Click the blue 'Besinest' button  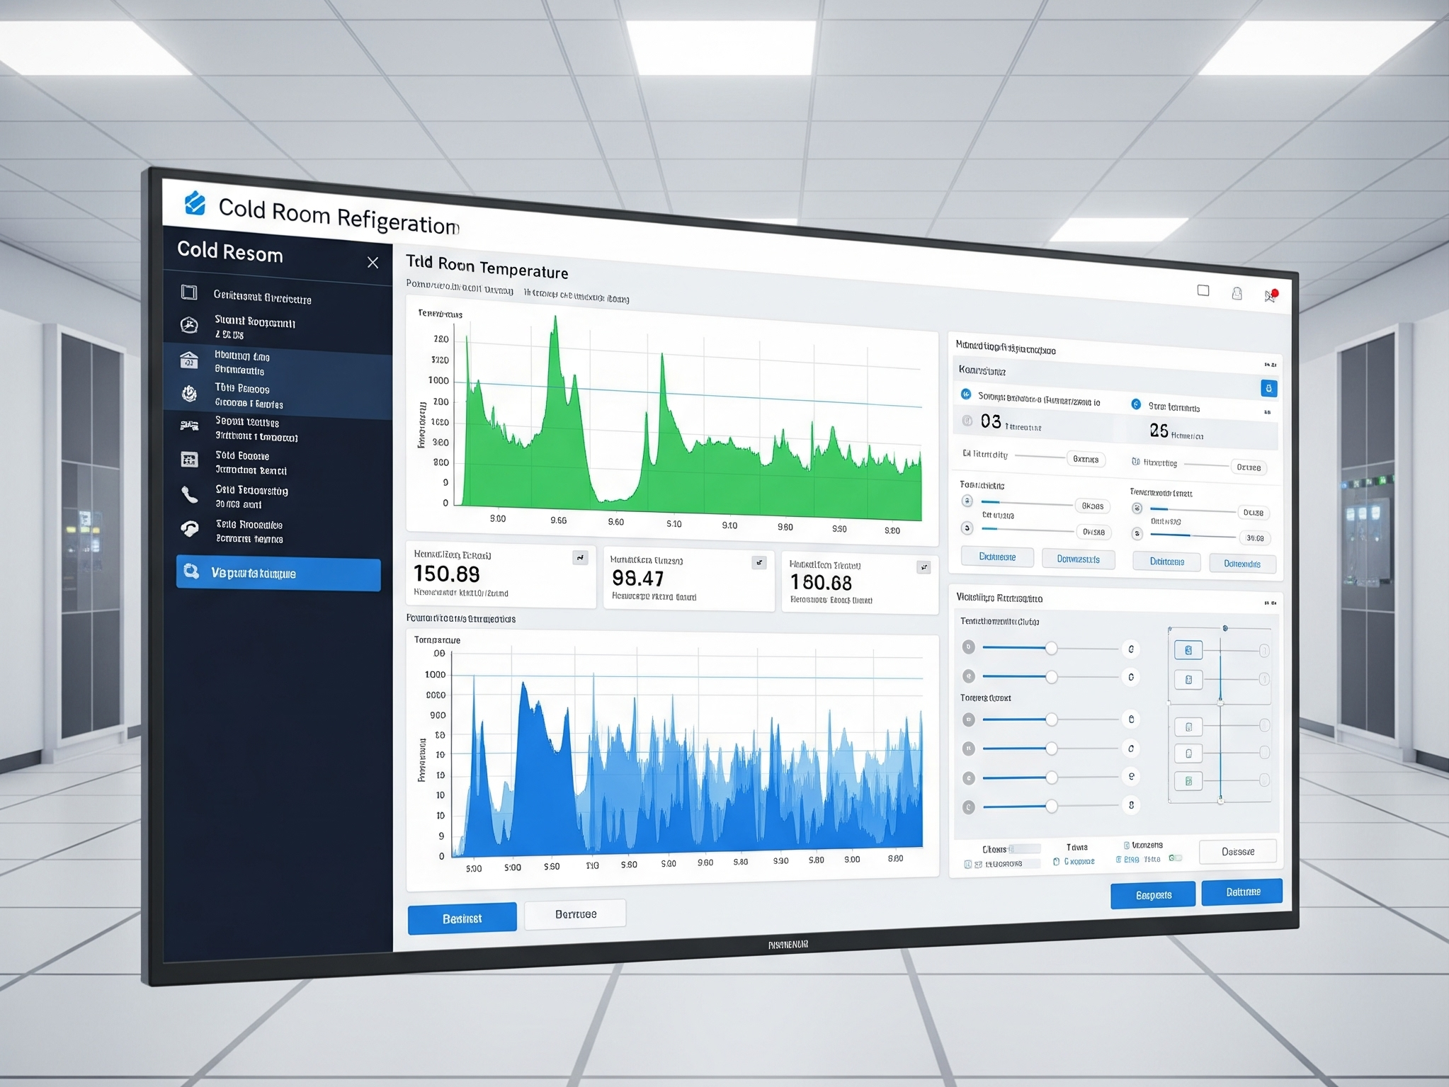pyautogui.click(x=462, y=918)
